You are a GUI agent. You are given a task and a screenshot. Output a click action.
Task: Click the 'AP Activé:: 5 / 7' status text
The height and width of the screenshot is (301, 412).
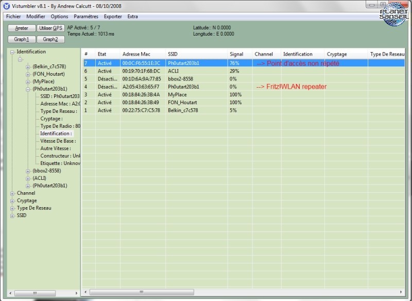pos(83,28)
